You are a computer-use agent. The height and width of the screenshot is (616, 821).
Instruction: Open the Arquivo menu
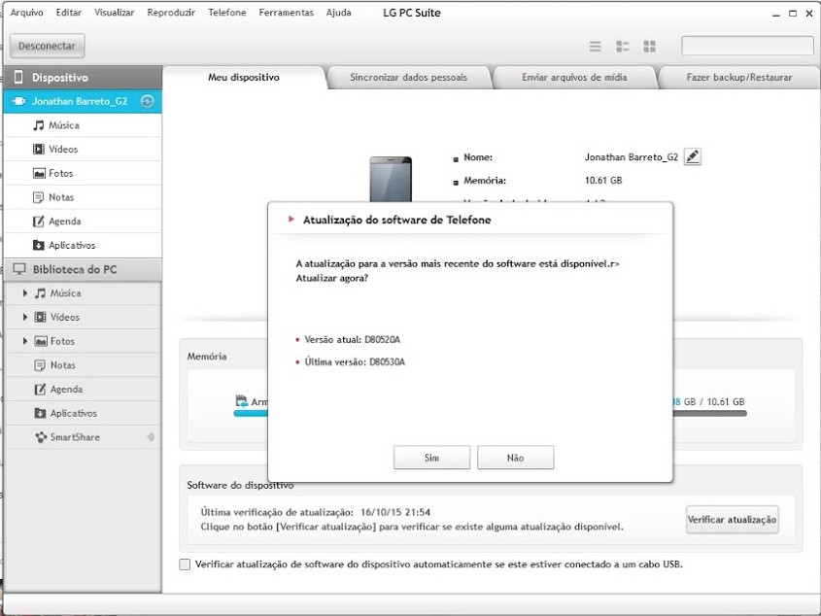[x=26, y=13]
